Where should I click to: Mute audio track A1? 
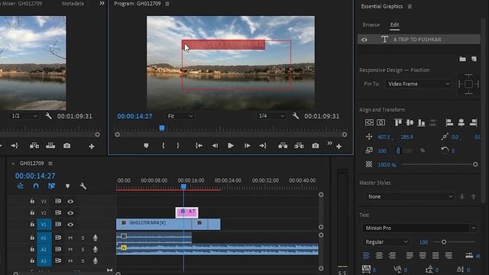pos(70,238)
